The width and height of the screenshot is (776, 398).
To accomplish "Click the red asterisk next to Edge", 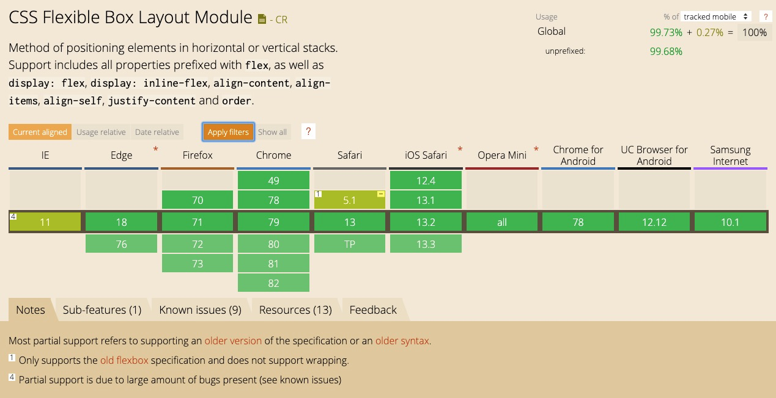I will [x=155, y=150].
